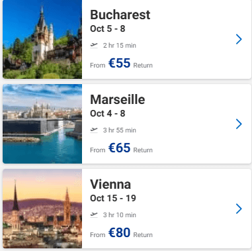This screenshot has height=251, width=252.
Task: Open Bucharest deal via right chevron
Action: [x=239, y=39]
